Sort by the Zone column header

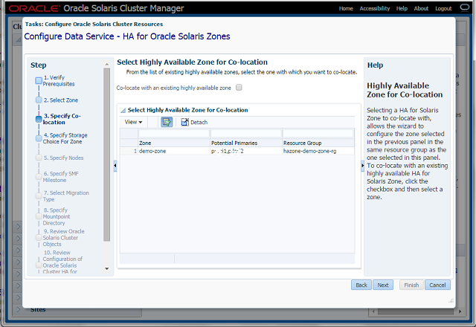click(x=174, y=143)
